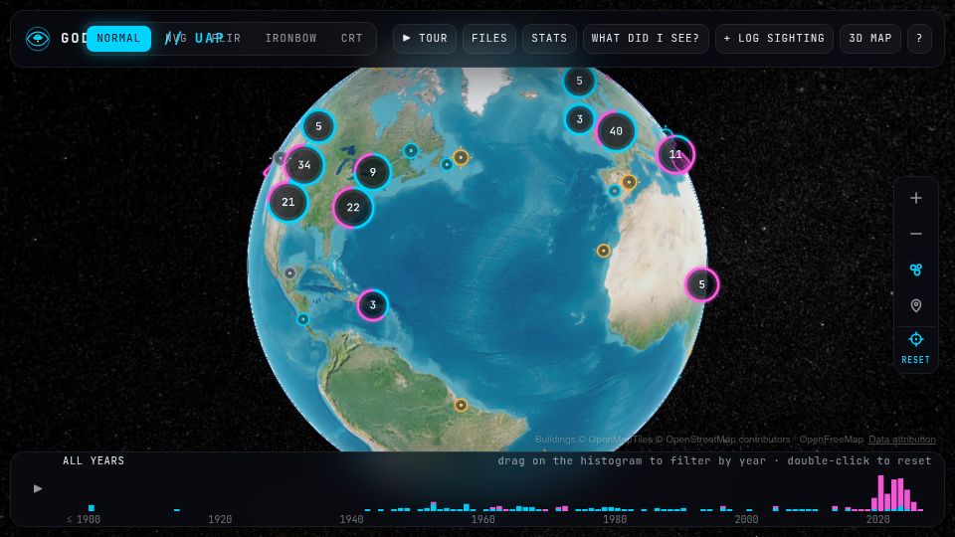Open the cluster marker labeled 21
The image size is (955, 537).
click(288, 202)
